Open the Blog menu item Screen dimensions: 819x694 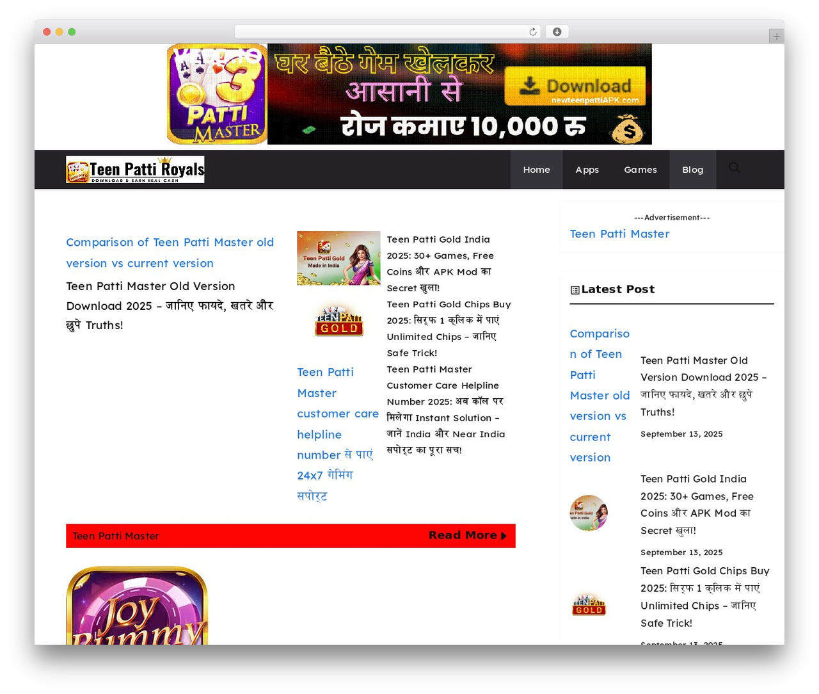692,170
